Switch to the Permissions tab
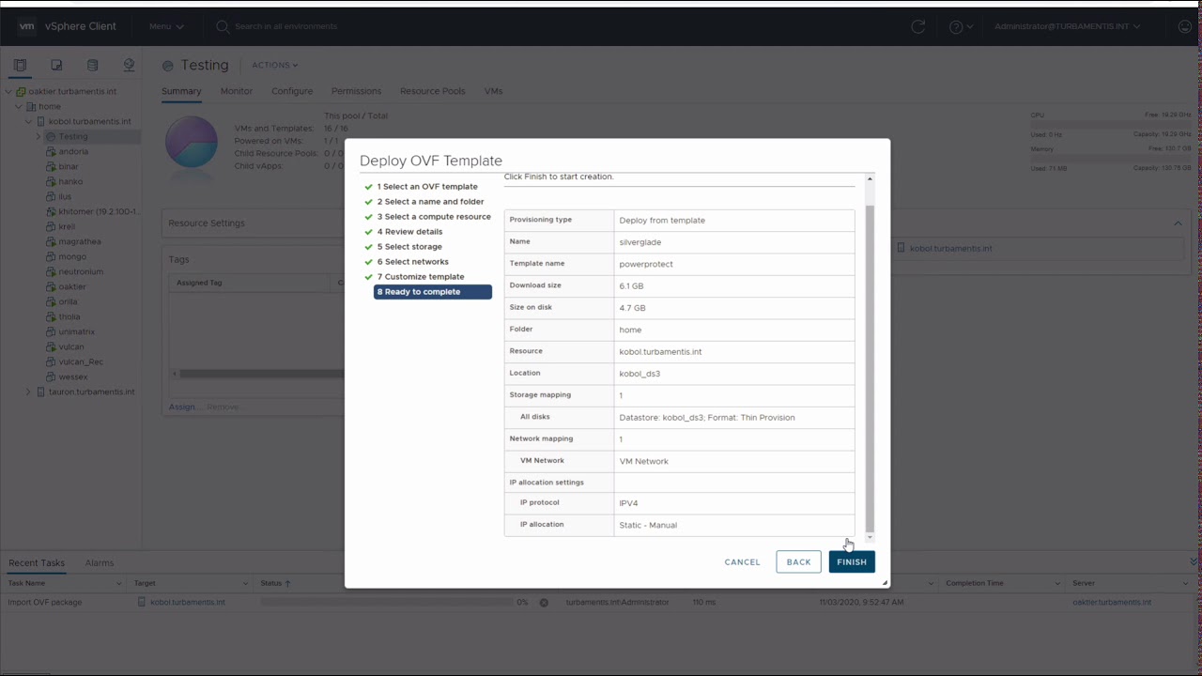Screen dimensions: 1202x676 [x=356, y=91]
